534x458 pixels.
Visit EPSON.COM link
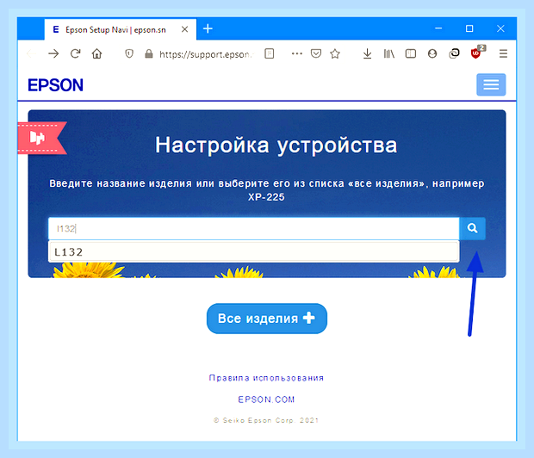[266, 399]
